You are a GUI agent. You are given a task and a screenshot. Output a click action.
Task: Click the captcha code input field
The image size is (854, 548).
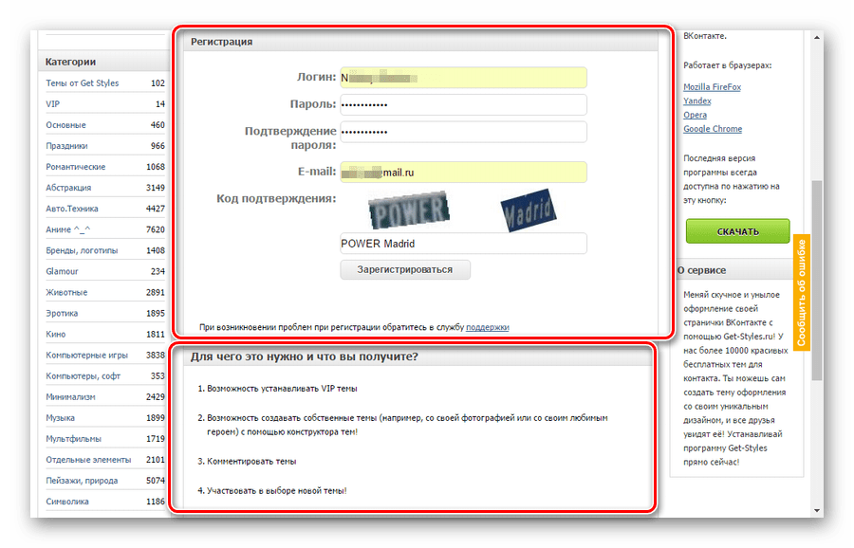[463, 244]
